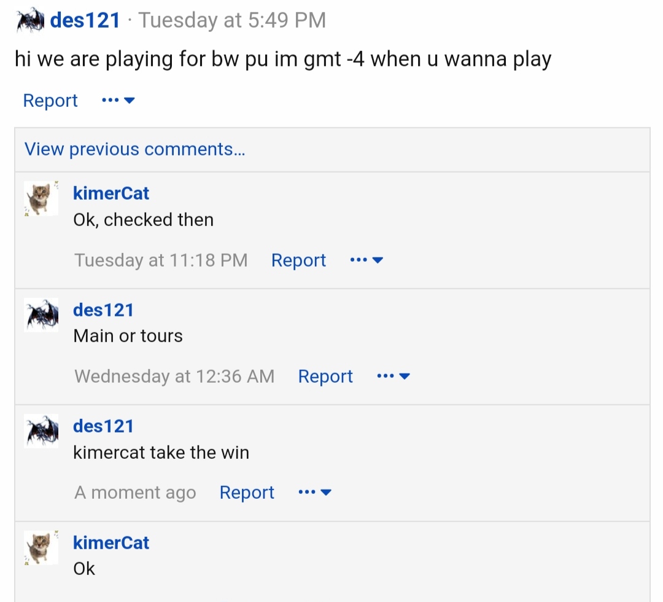Report the 'Main or tours' comment
Screen dimensions: 663x602
tap(325, 376)
